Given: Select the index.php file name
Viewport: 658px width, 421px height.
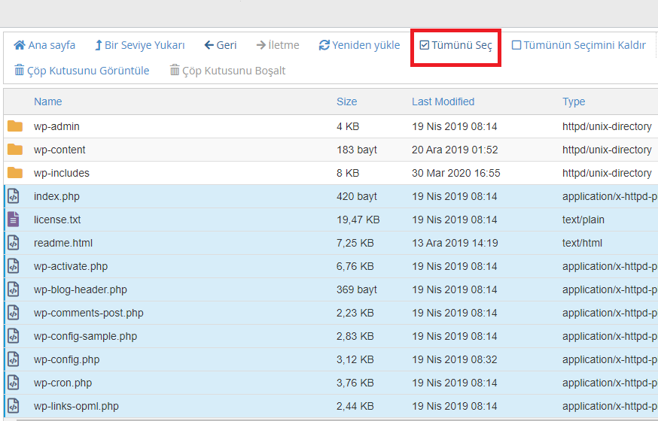Looking at the screenshot, I should coord(56,196).
